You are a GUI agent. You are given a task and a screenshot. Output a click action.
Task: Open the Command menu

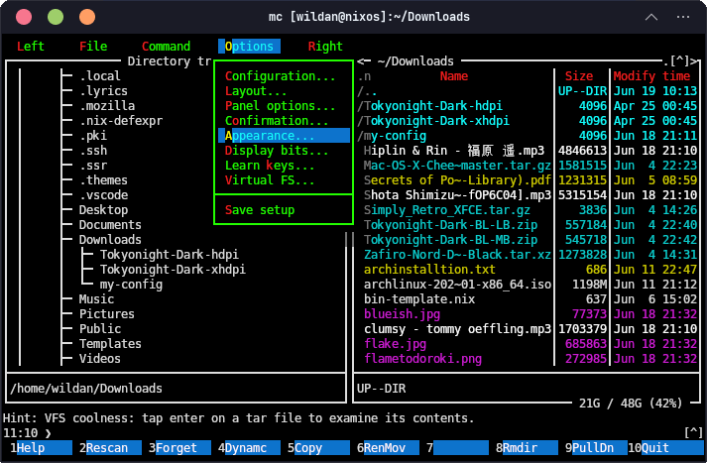tap(166, 46)
